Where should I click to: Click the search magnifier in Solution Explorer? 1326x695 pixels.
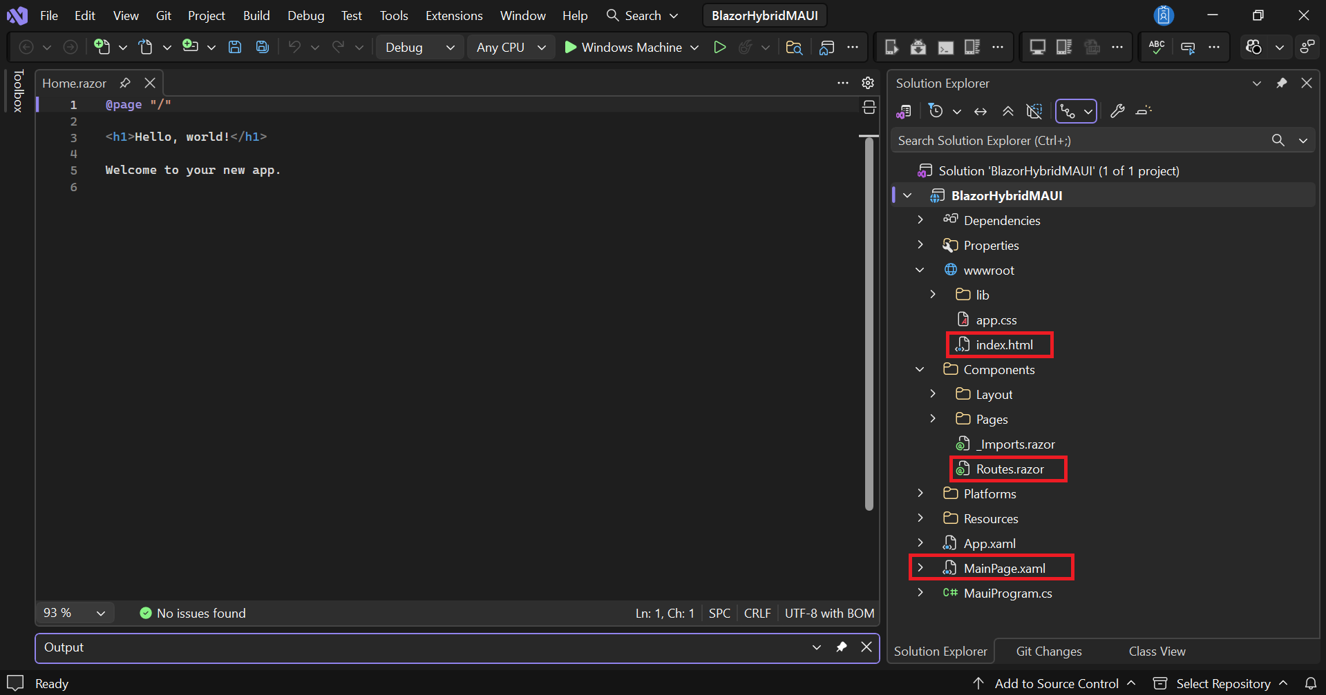click(1278, 141)
